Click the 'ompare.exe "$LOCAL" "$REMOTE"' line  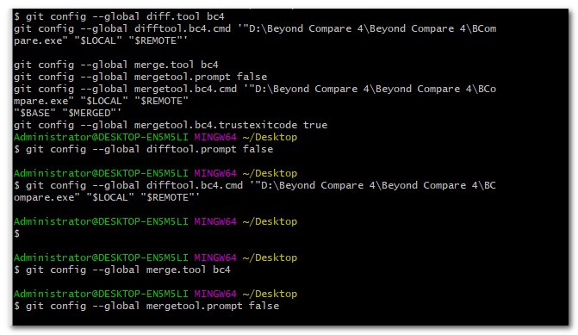107,197
